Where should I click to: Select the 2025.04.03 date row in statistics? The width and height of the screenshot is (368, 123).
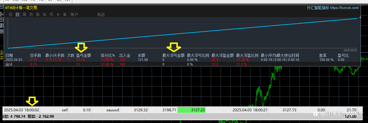click(14, 60)
